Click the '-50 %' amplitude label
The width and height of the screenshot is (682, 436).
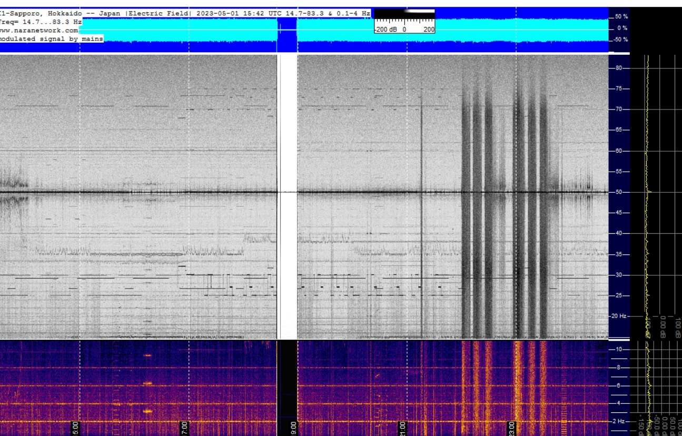click(x=621, y=40)
